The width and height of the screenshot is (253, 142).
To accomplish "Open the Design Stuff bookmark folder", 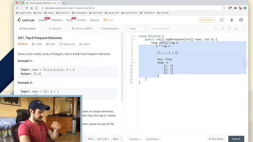I will (112, 13).
